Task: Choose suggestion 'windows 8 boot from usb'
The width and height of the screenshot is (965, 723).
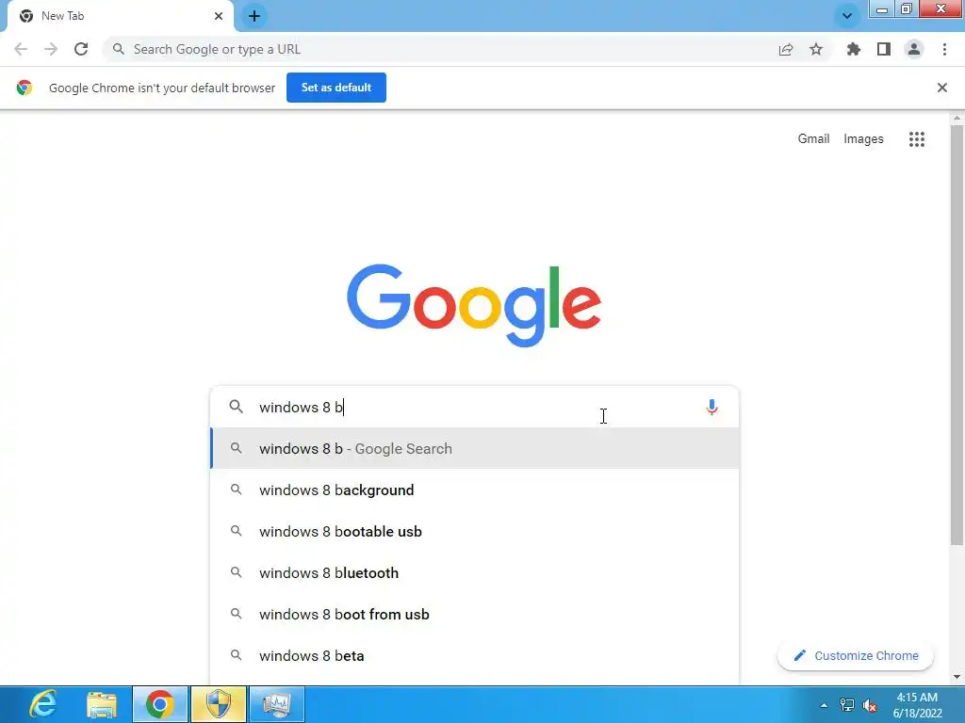Action: click(x=475, y=614)
